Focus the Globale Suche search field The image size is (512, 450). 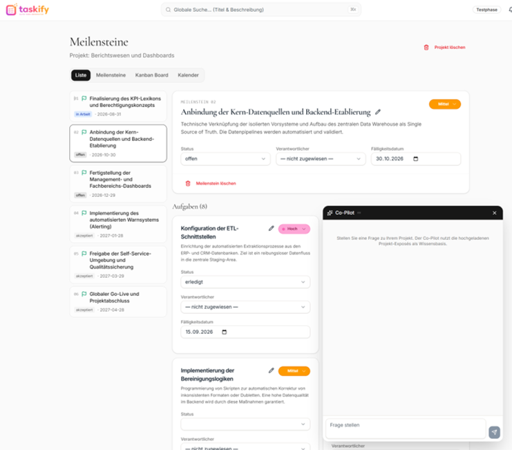point(261,10)
